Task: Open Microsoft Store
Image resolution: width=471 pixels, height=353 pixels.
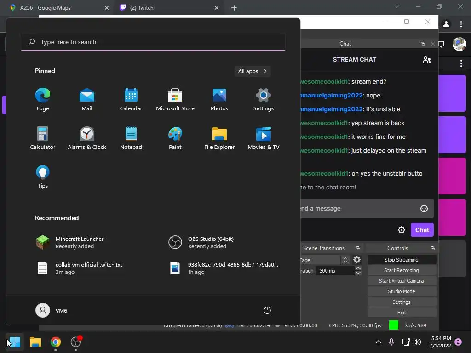Action: point(175,100)
